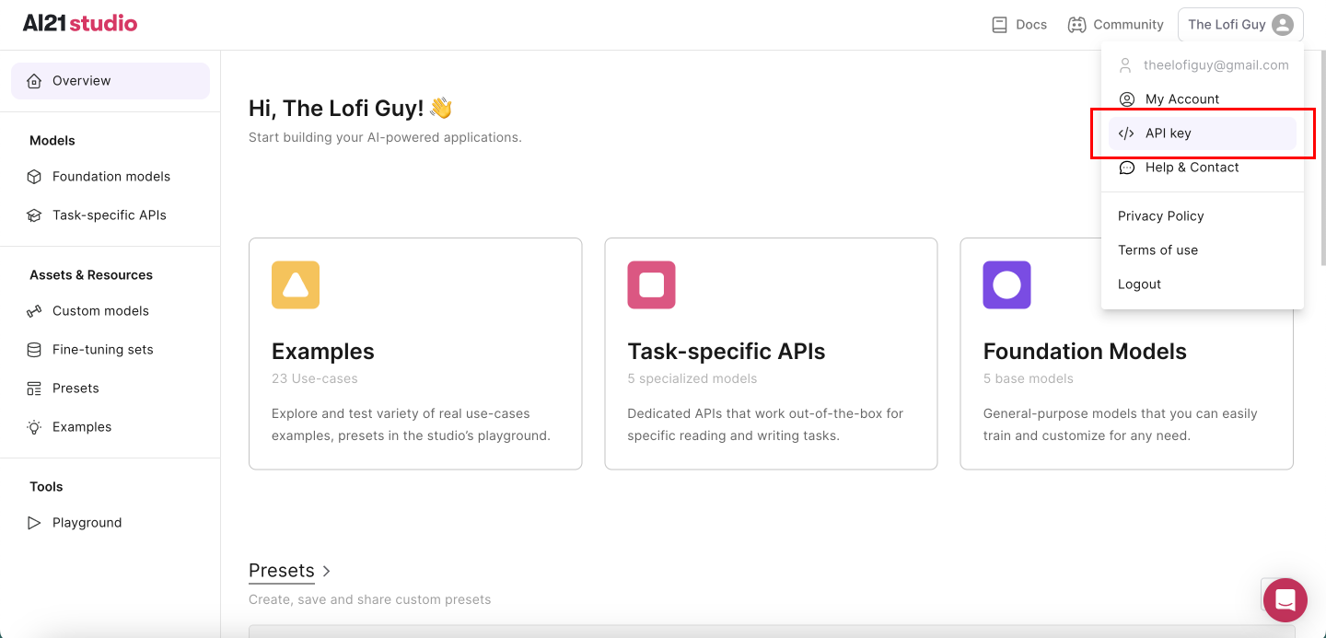Select Help & Contact menu entry

click(1203, 168)
